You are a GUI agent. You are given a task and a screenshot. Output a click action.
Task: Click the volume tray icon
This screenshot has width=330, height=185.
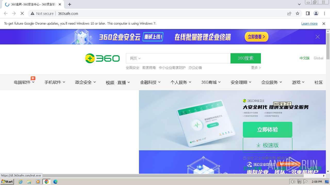coord(293,182)
